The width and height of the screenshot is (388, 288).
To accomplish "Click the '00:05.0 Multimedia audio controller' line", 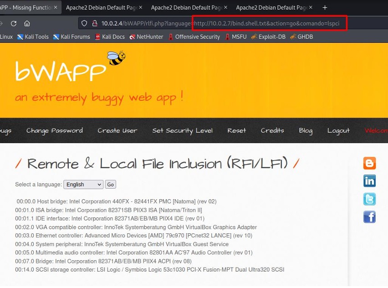I will tap(134, 252).
